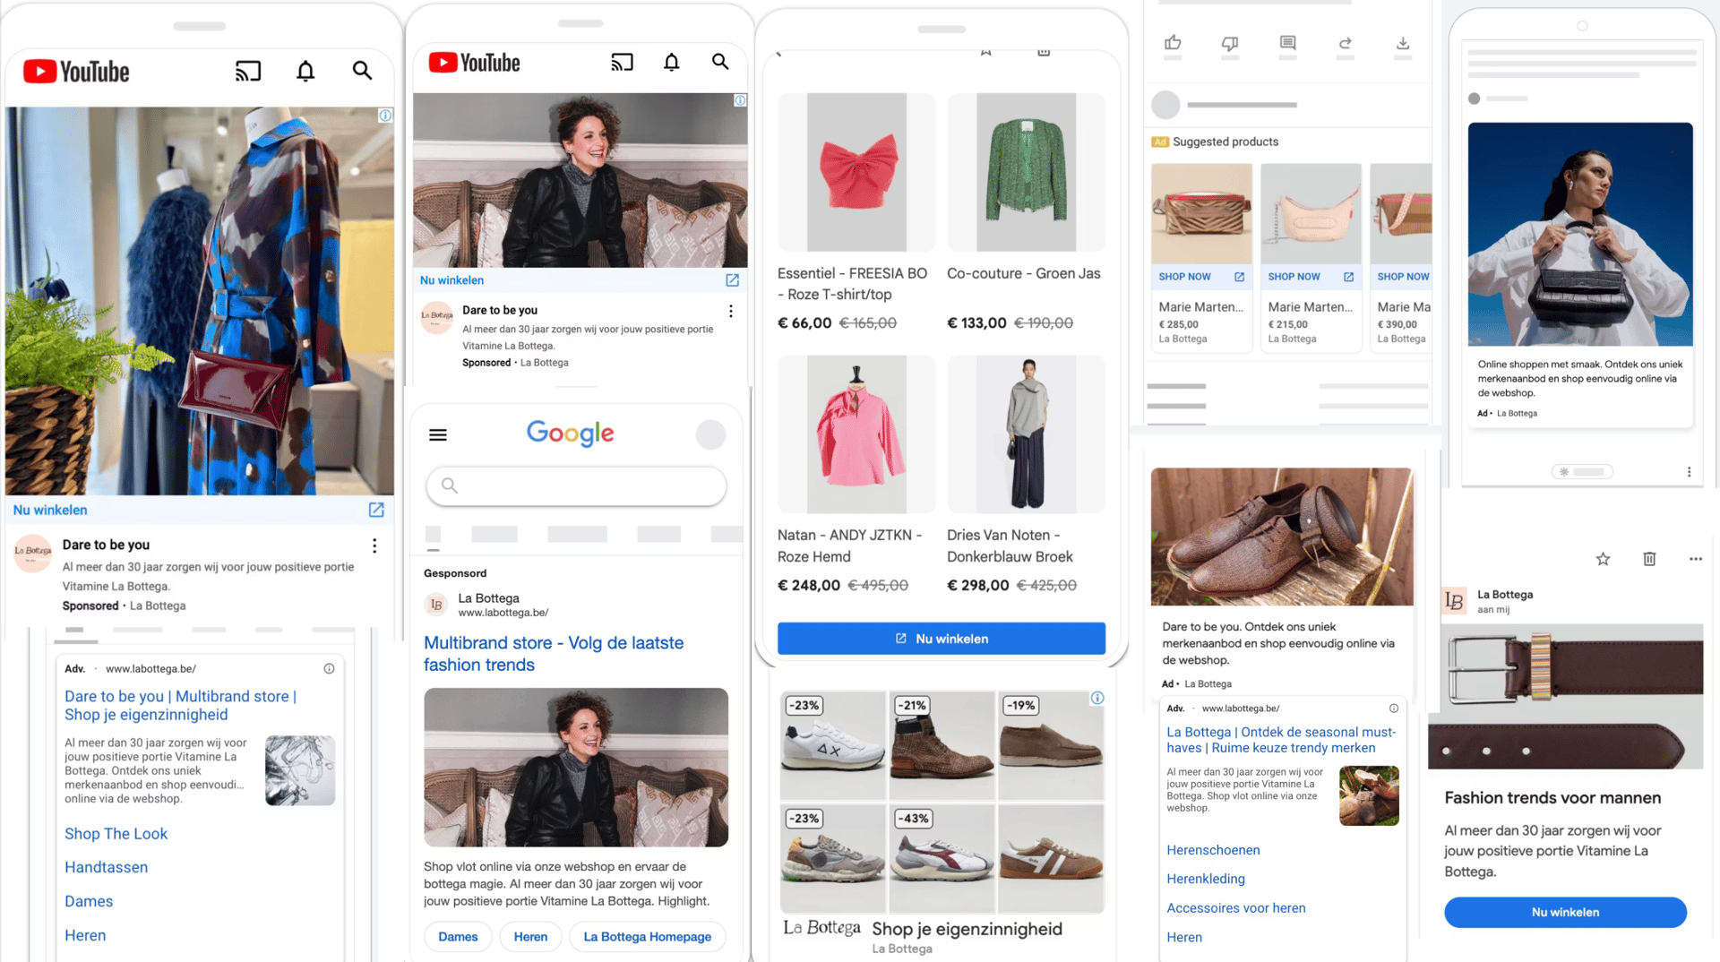Image resolution: width=1720 pixels, height=962 pixels.
Task: Open the three-dot menu of small Dare to be you ad
Action: point(731,311)
